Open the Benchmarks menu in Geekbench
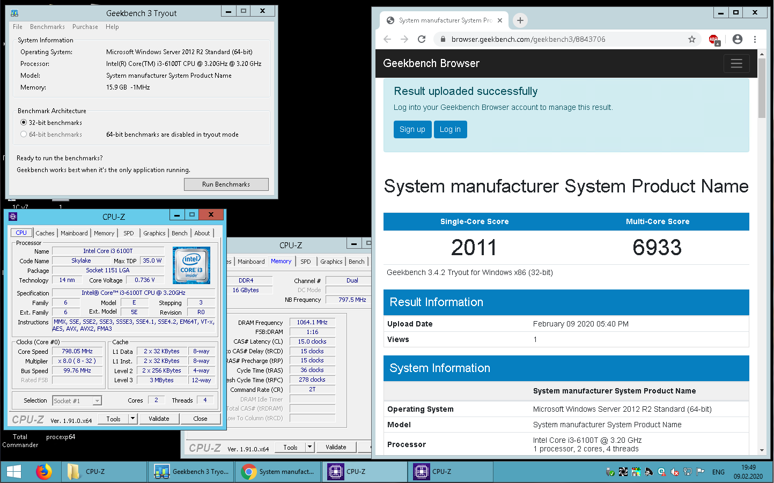 click(47, 27)
